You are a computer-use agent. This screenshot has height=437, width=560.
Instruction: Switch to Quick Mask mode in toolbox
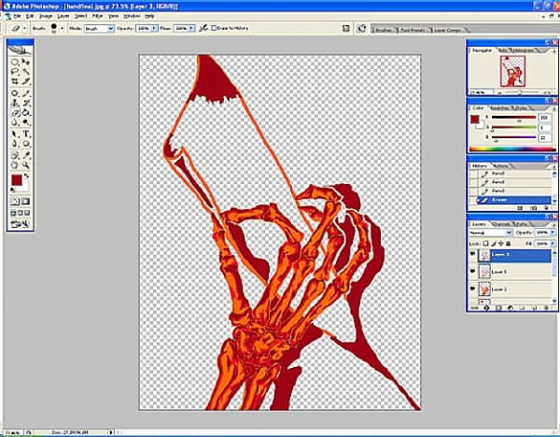click(26, 202)
